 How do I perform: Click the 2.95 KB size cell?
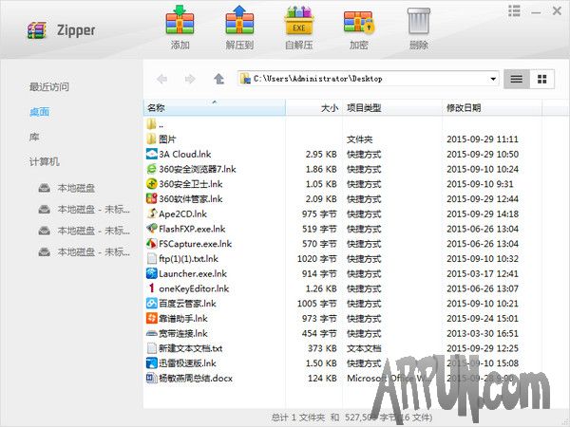[x=321, y=154]
